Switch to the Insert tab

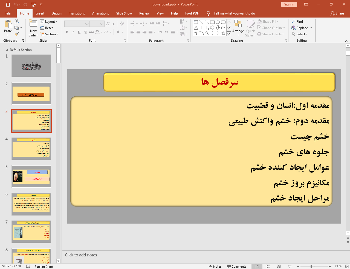pyautogui.click(x=40, y=13)
